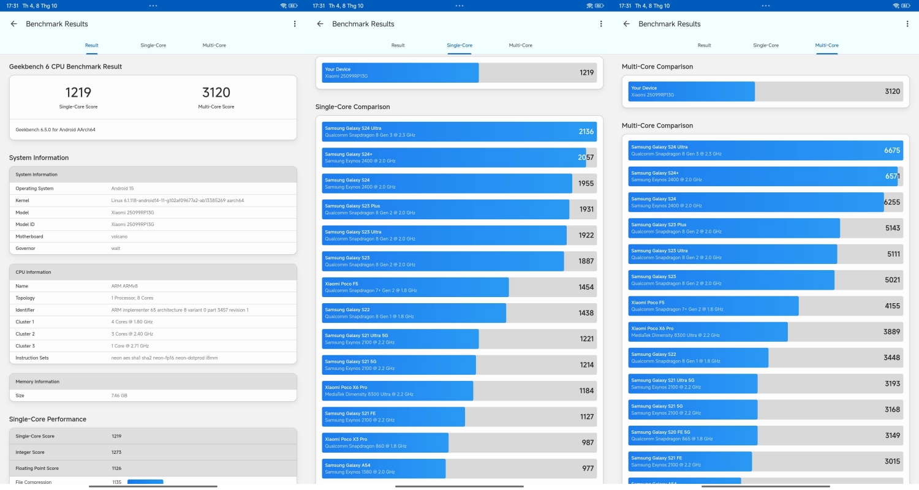
Task: Tap Your Device bar showing 3120
Action: (x=765, y=91)
